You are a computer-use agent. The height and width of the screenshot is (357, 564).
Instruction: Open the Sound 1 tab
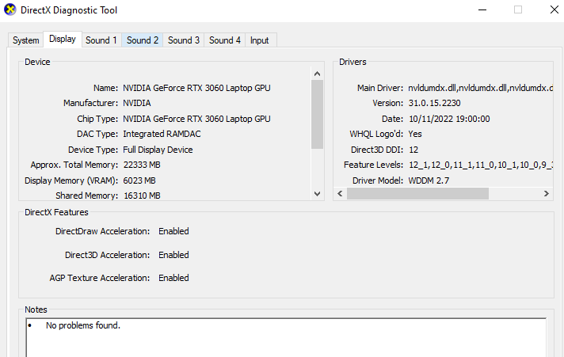(101, 40)
